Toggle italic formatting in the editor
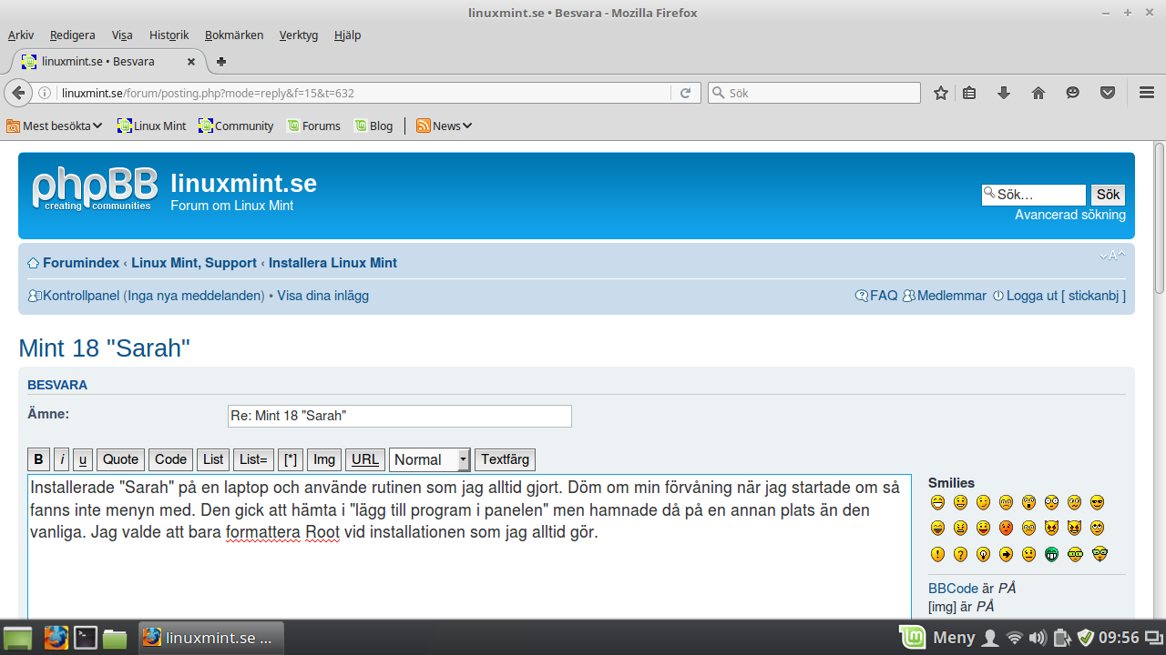Viewport: 1166px width, 655px height. click(x=60, y=459)
